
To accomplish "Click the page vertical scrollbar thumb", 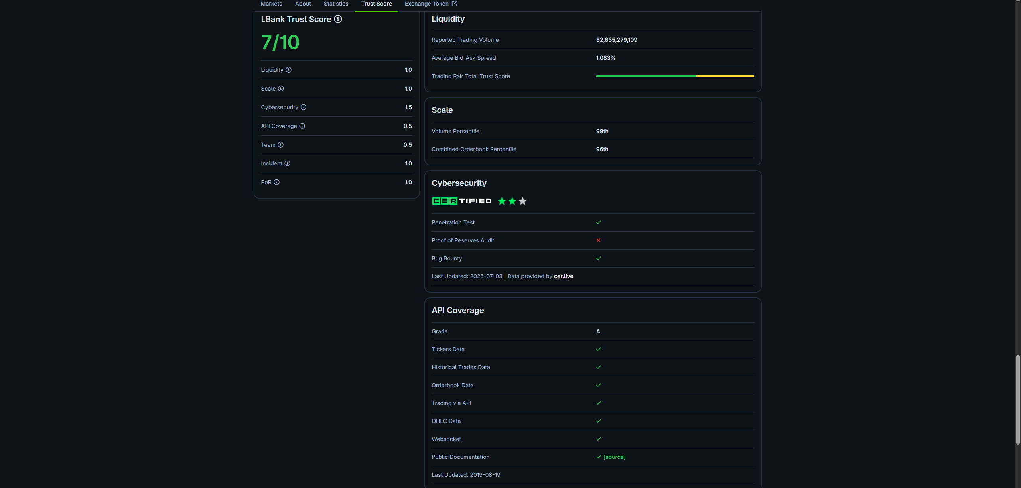I will [1018, 399].
